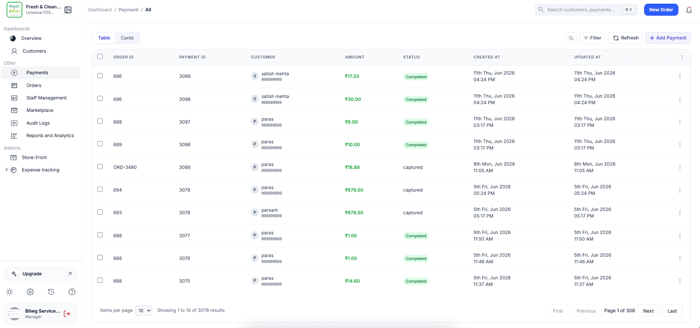Click Fresh & Clean logo
Image resolution: width=700 pixels, height=328 pixels.
15,10
